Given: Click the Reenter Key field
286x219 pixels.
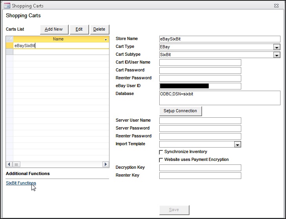Looking at the screenshot, I should coord(200,175).
